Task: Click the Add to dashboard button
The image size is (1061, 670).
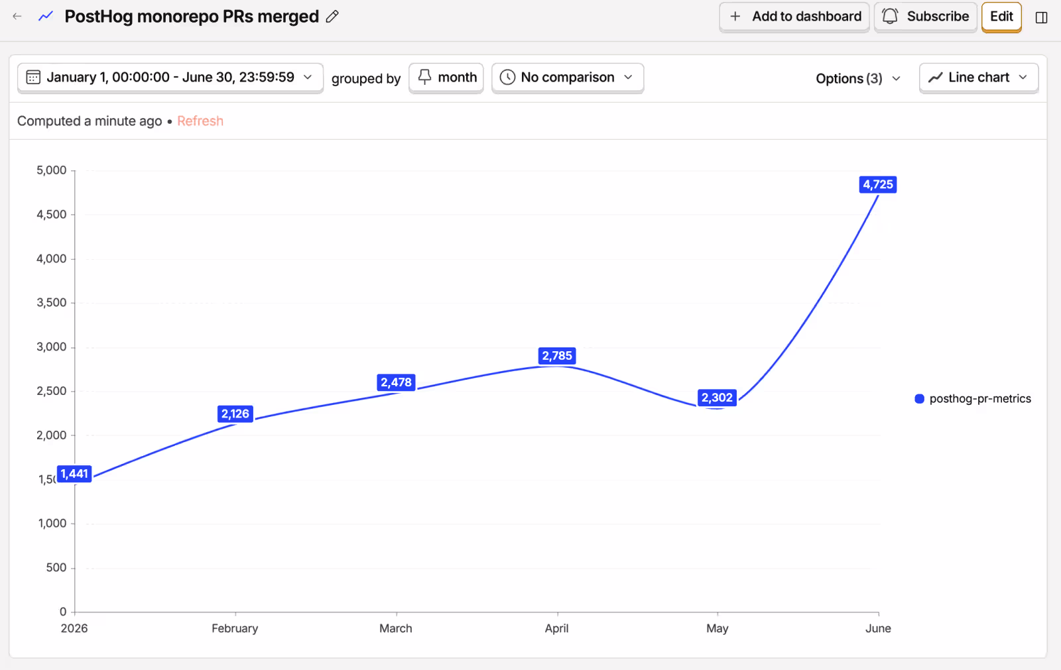Action: [794, 17]
